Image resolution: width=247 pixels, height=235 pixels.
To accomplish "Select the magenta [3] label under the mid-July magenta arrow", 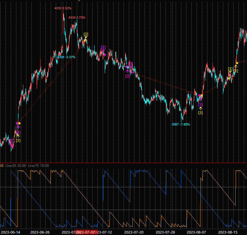I will click(127, 76).
